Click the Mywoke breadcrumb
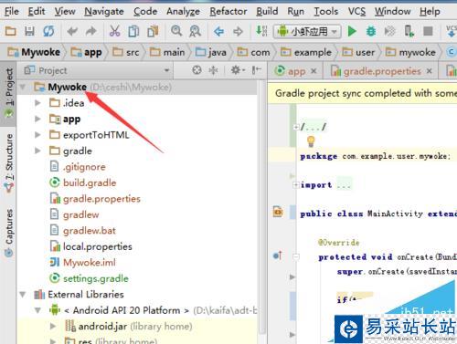This screenshot has height=344, width=457. [x=34, y=52]
